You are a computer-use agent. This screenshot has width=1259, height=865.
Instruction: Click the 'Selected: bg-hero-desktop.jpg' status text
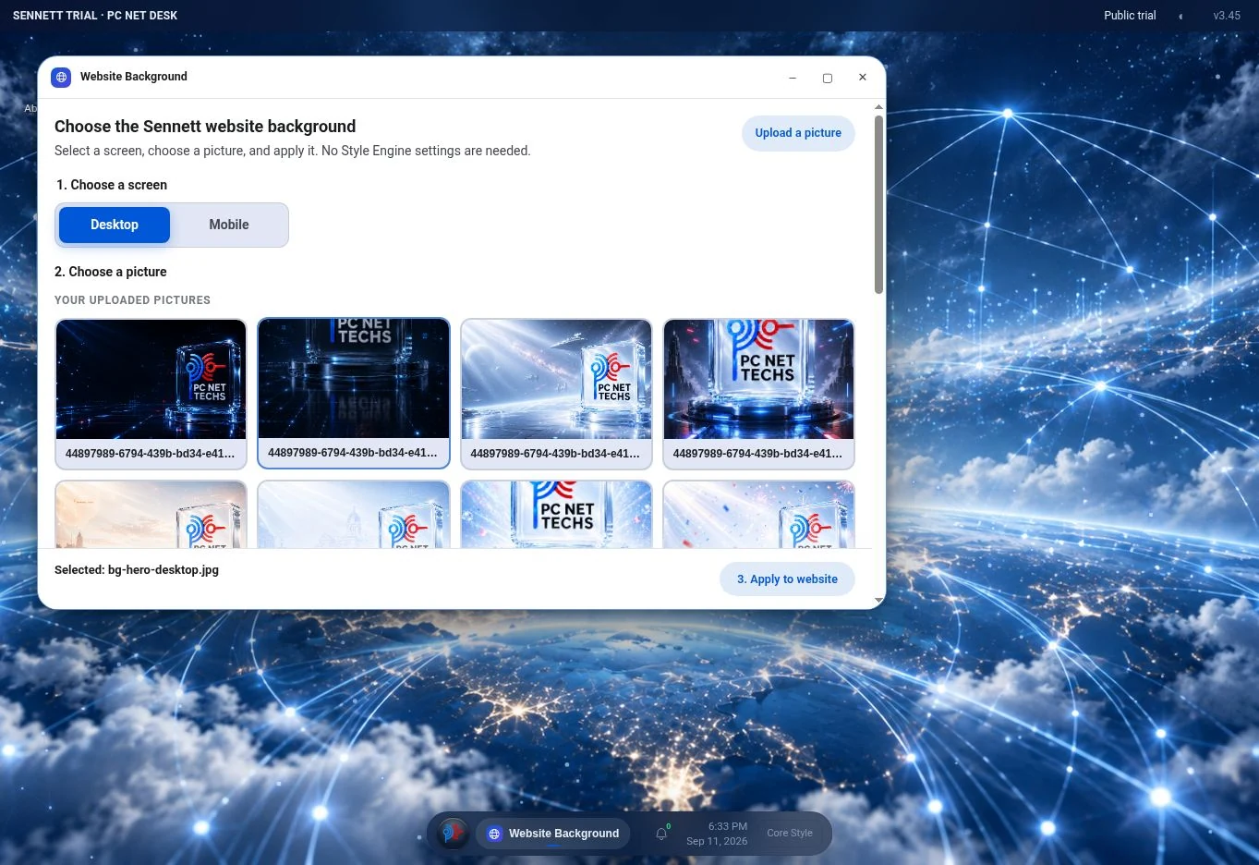click(x=137, y=570)
